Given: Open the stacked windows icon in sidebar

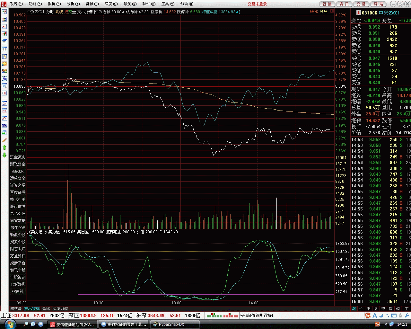Looking at the screenshot, I should tap(4, 41).
